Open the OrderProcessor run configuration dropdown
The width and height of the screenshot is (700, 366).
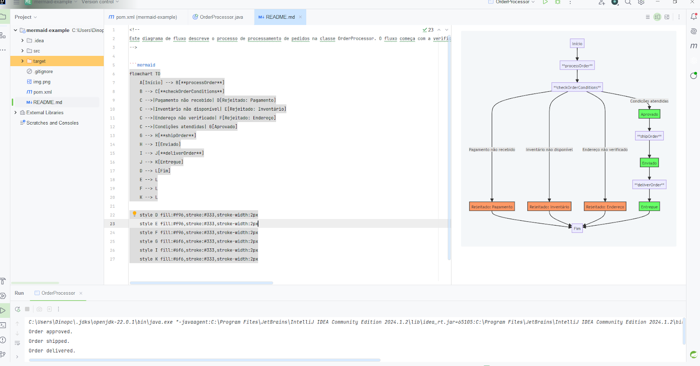(511, 2)
